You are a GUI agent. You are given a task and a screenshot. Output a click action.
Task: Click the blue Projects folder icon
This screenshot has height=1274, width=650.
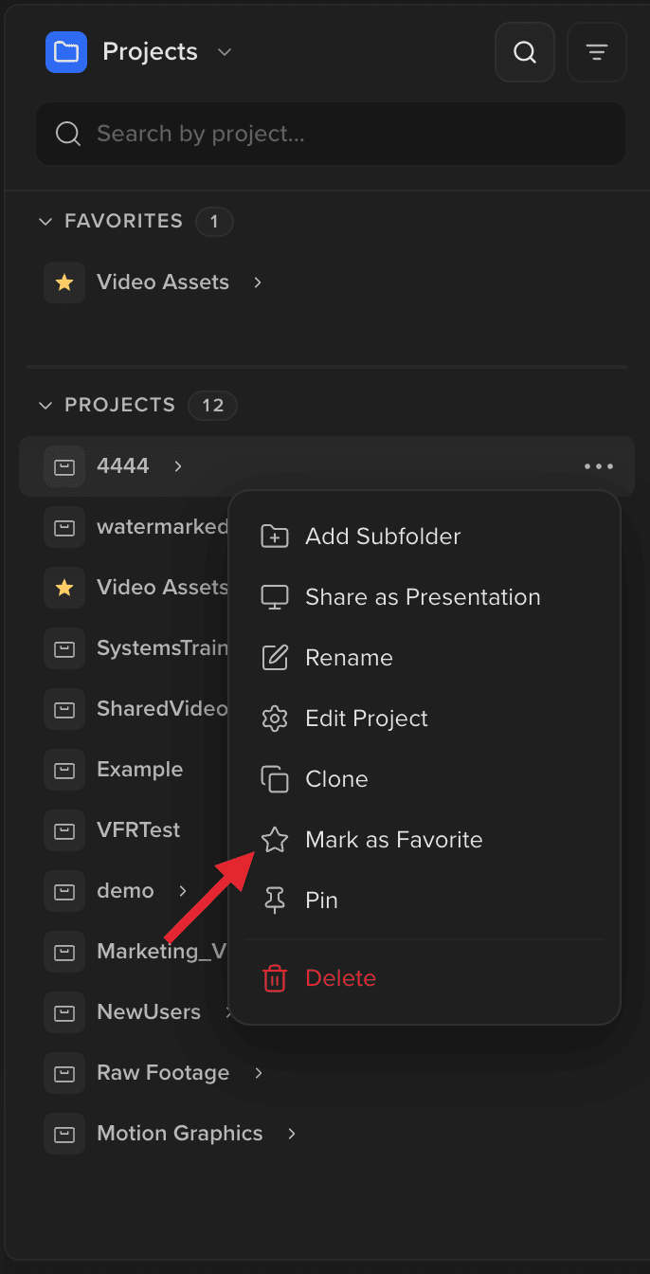click(x=66, y=52)
